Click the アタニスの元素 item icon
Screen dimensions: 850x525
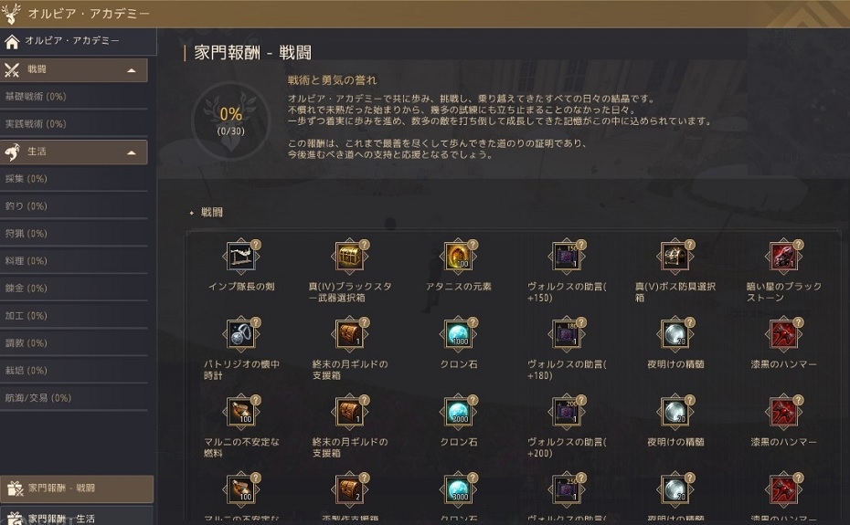pyautogui.click(x=459, y=257)
